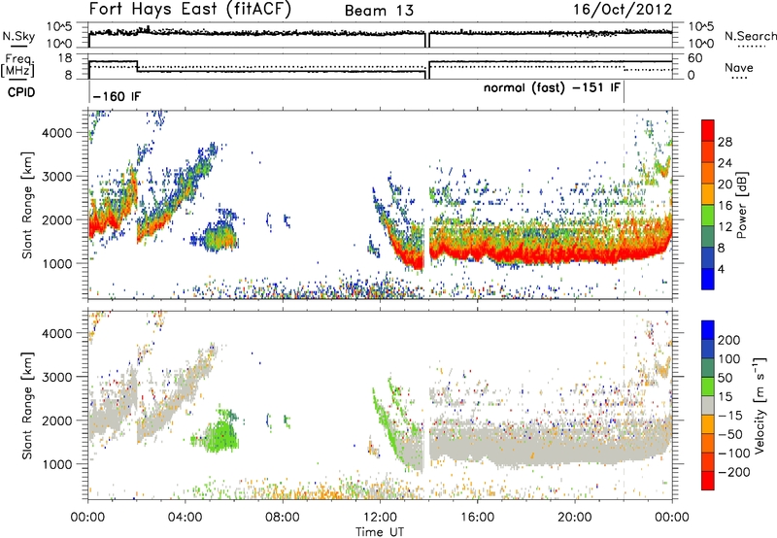Click the 'Time UT' axis label

(x=380, y=532)
